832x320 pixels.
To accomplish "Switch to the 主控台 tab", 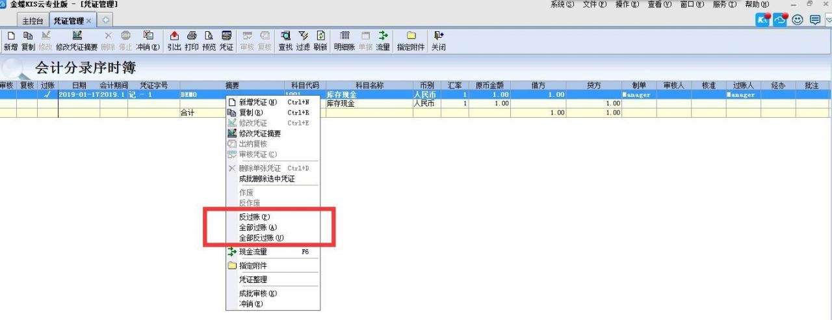I will pyautogui.click(x=33, y=21).
